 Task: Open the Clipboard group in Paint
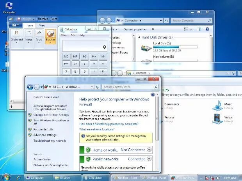[17, 36]
